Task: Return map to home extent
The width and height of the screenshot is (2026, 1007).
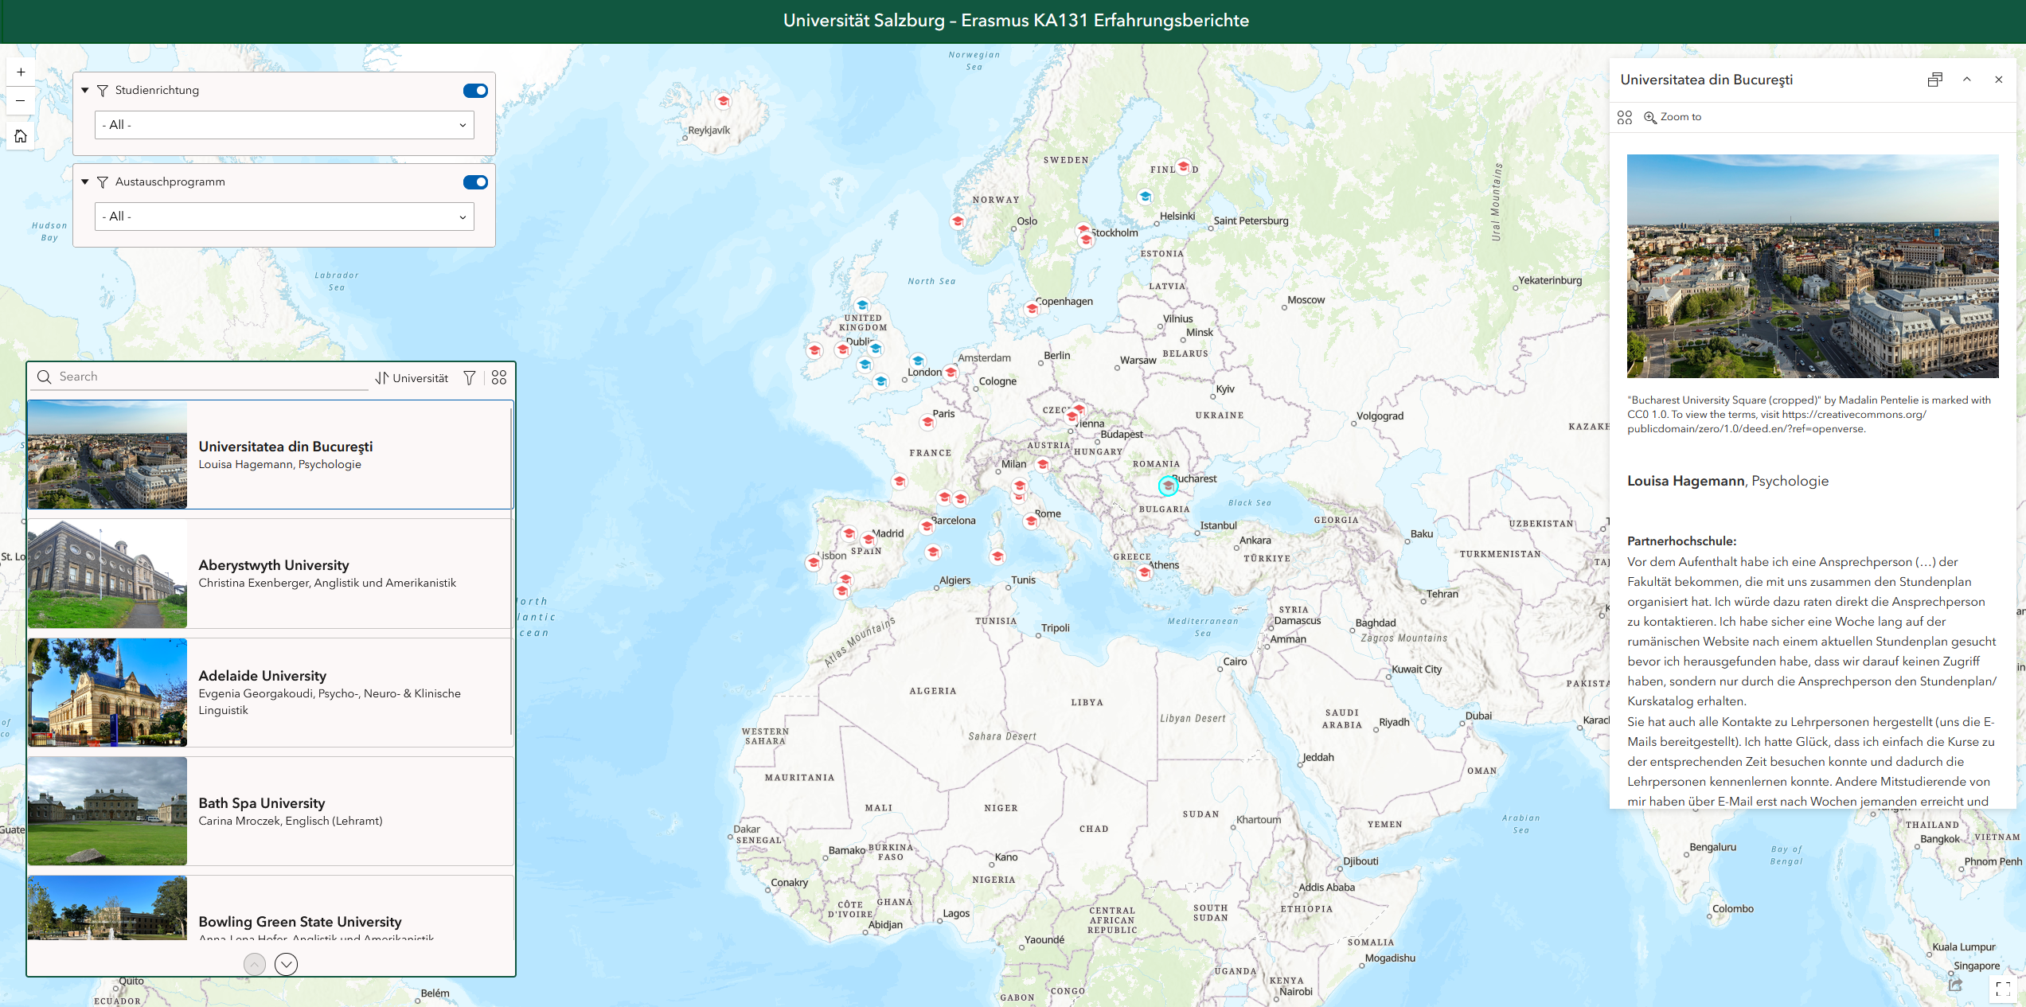Action: (21, 136)
